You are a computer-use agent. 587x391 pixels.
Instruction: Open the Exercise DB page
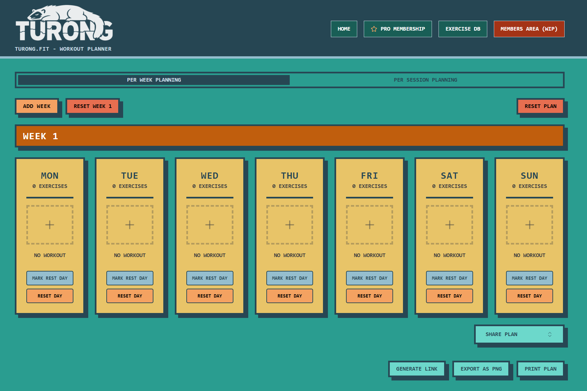[463, 29]
